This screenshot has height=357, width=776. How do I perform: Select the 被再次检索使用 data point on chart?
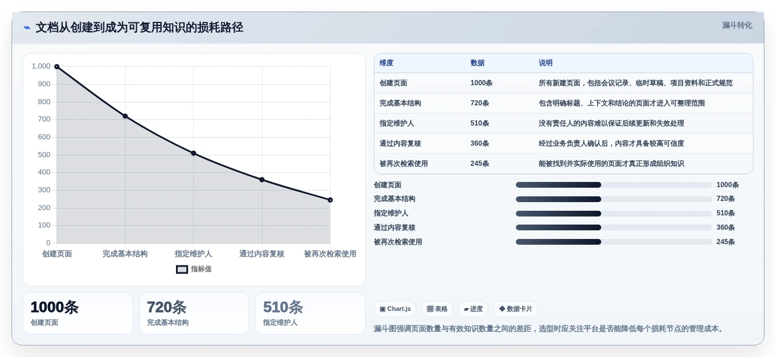click(x=330, y=200)
